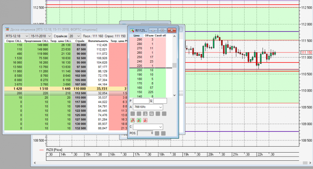Screen dimensions: 313x169
Task: Click the Теор. цена CALL column header
Action: coord(61,41)
